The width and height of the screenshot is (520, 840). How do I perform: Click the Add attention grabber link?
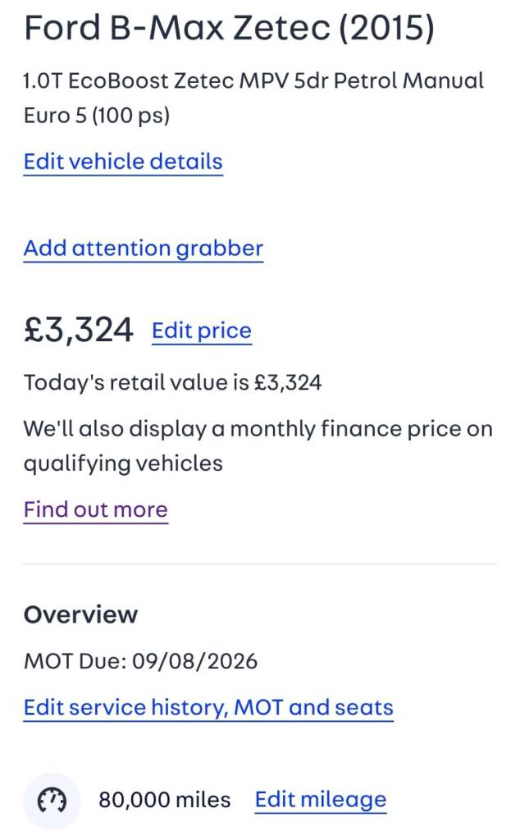(144, 248)
